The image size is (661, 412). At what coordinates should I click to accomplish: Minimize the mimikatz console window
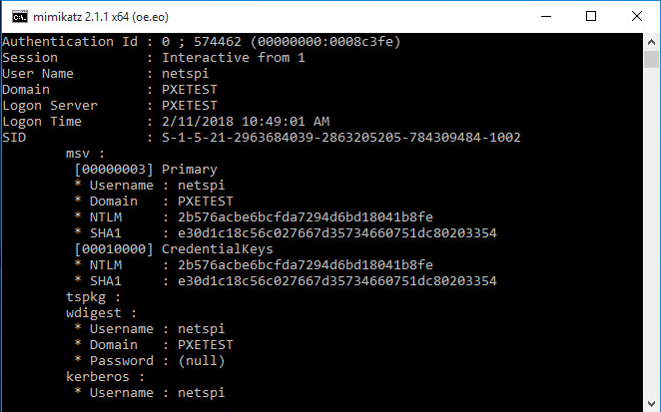tap(546, 16)
